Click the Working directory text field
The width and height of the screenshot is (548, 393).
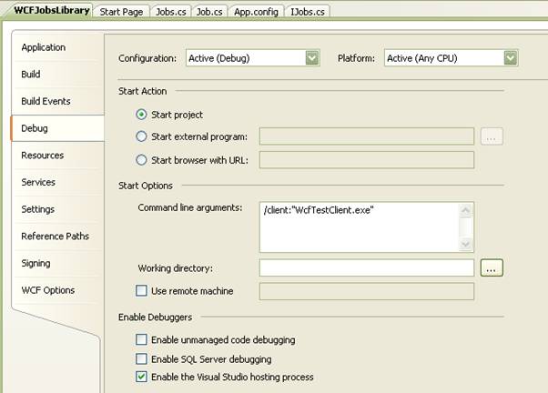pos(367,268)
